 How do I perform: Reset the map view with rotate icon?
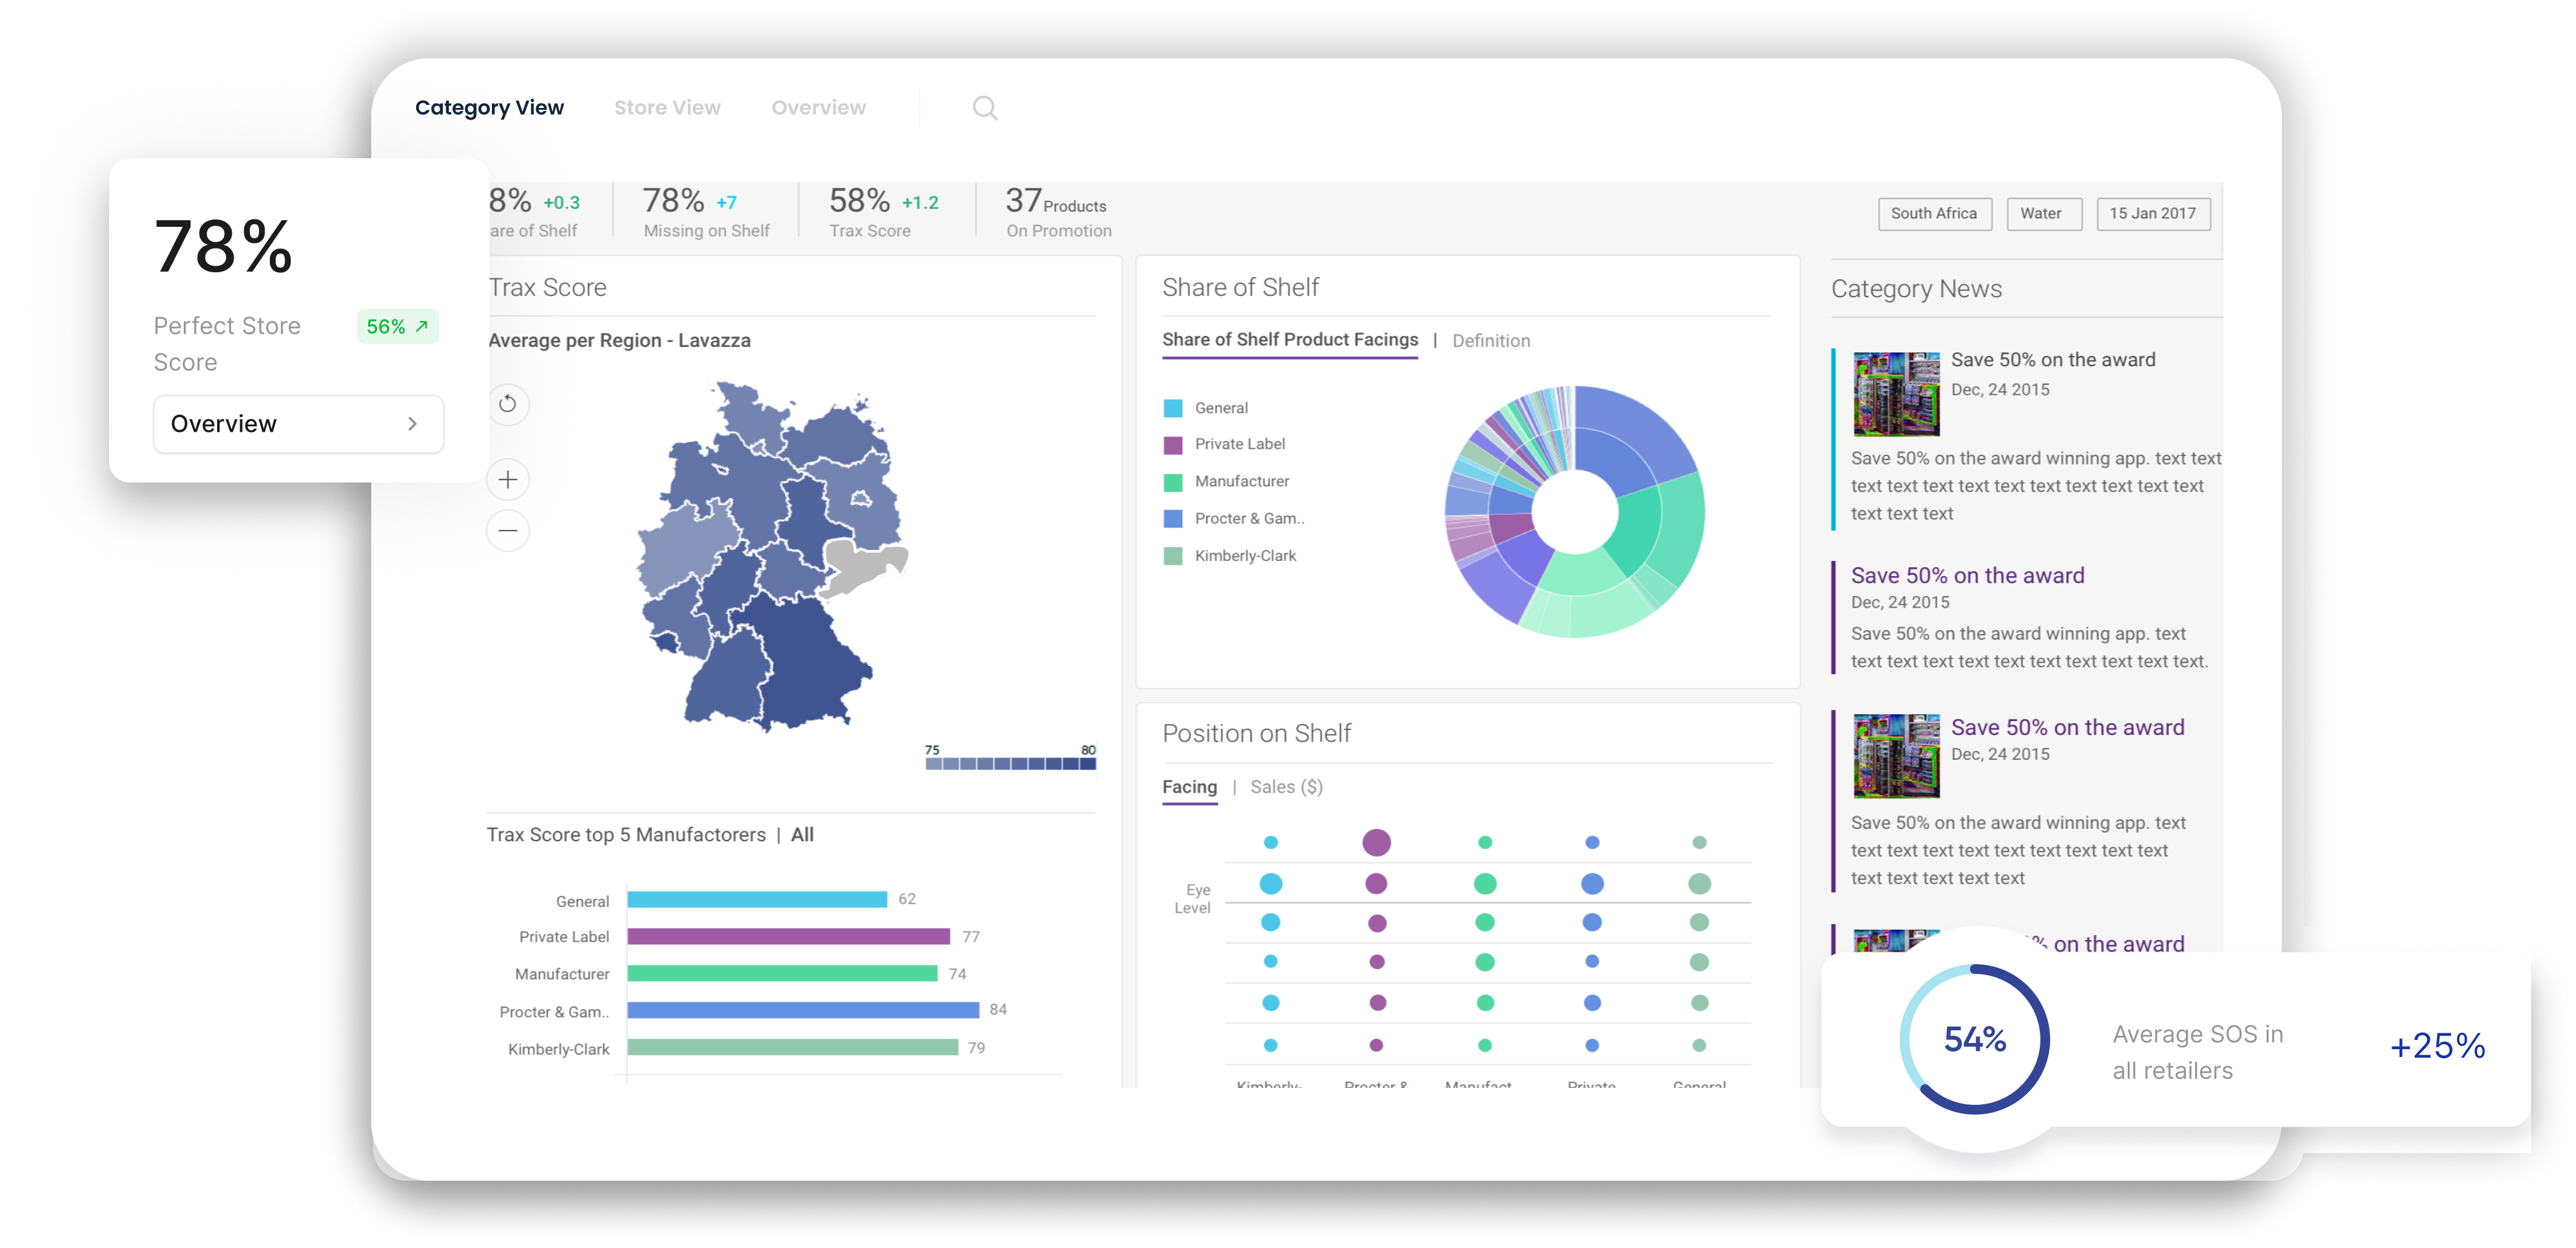508,404
